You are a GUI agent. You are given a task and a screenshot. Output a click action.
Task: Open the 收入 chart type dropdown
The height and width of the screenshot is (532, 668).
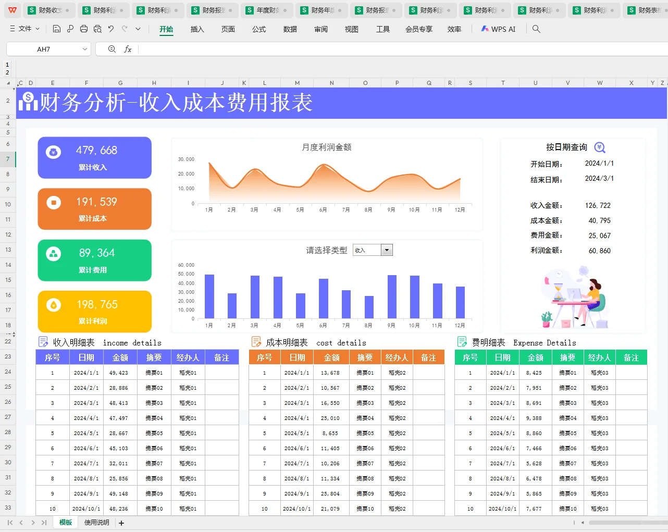tap(386, 250)
